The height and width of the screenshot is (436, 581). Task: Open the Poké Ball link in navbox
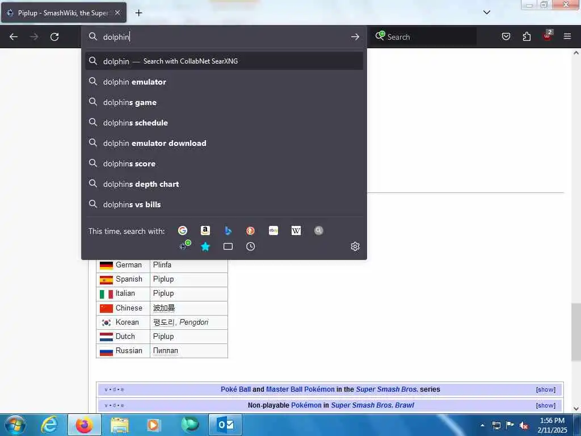235,389
